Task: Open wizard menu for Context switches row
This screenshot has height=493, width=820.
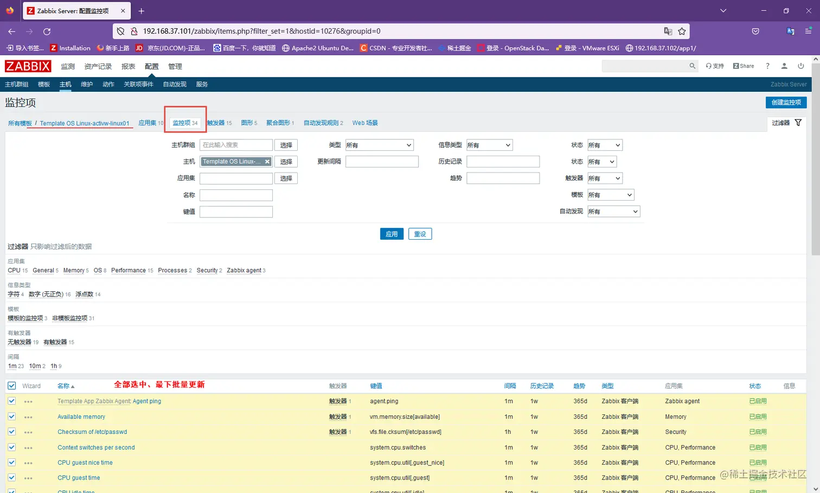Action: pos(28,448)
